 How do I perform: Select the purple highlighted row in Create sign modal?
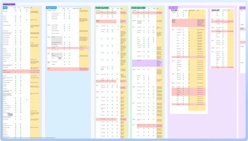(147, 63)
